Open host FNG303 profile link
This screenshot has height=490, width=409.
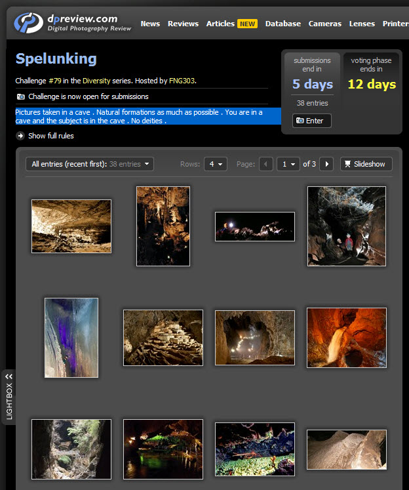tap(182, 81)
